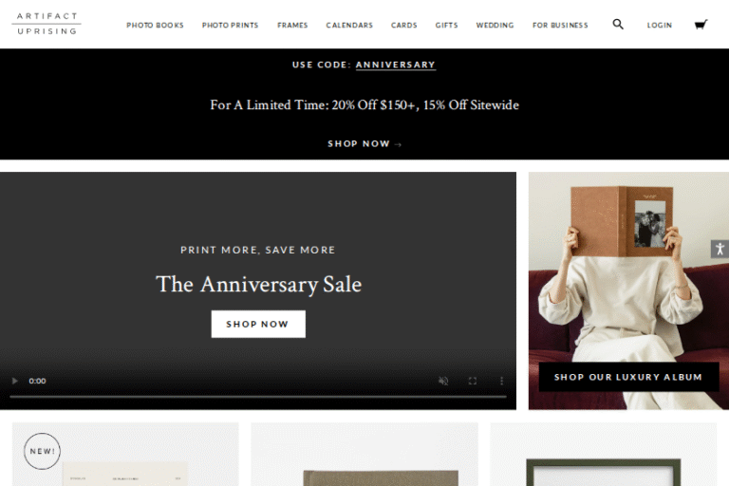Viewport: 729px width, 486px height.
Task: Open the shopping cart icon
Action: (701, 24)
